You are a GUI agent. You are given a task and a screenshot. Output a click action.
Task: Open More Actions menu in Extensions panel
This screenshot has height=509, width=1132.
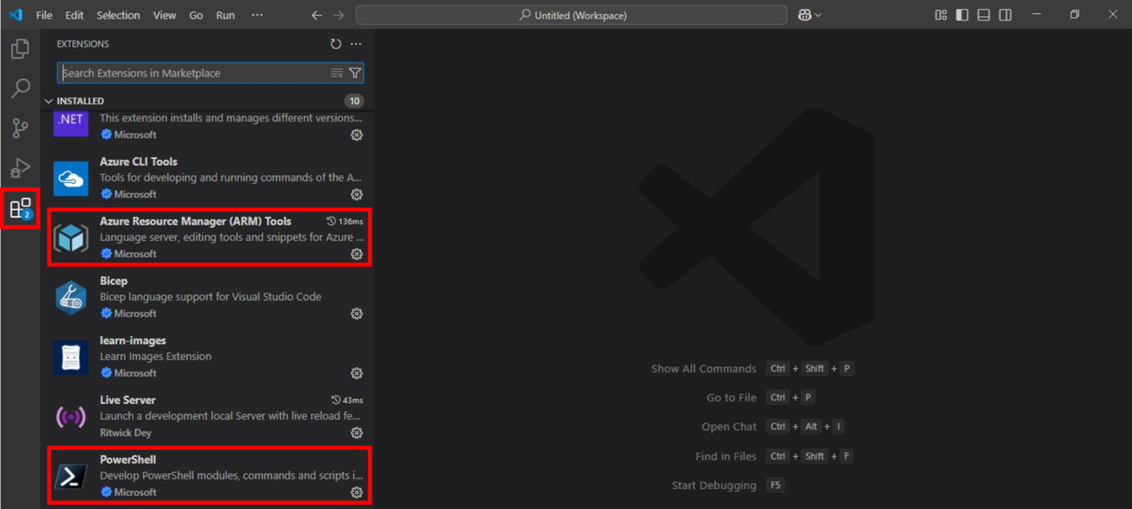coord(356,43)
